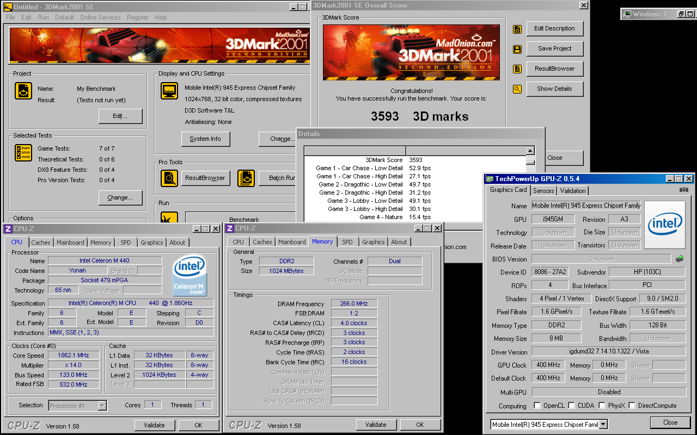Switch to Graphics tab in right CPU-Z
The image size is (697, 435).
pyautogui.click(x=374, y=242)
